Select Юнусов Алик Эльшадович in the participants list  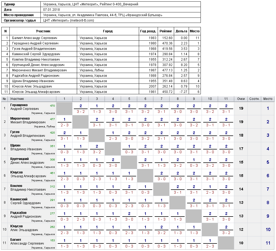(32, 86)
